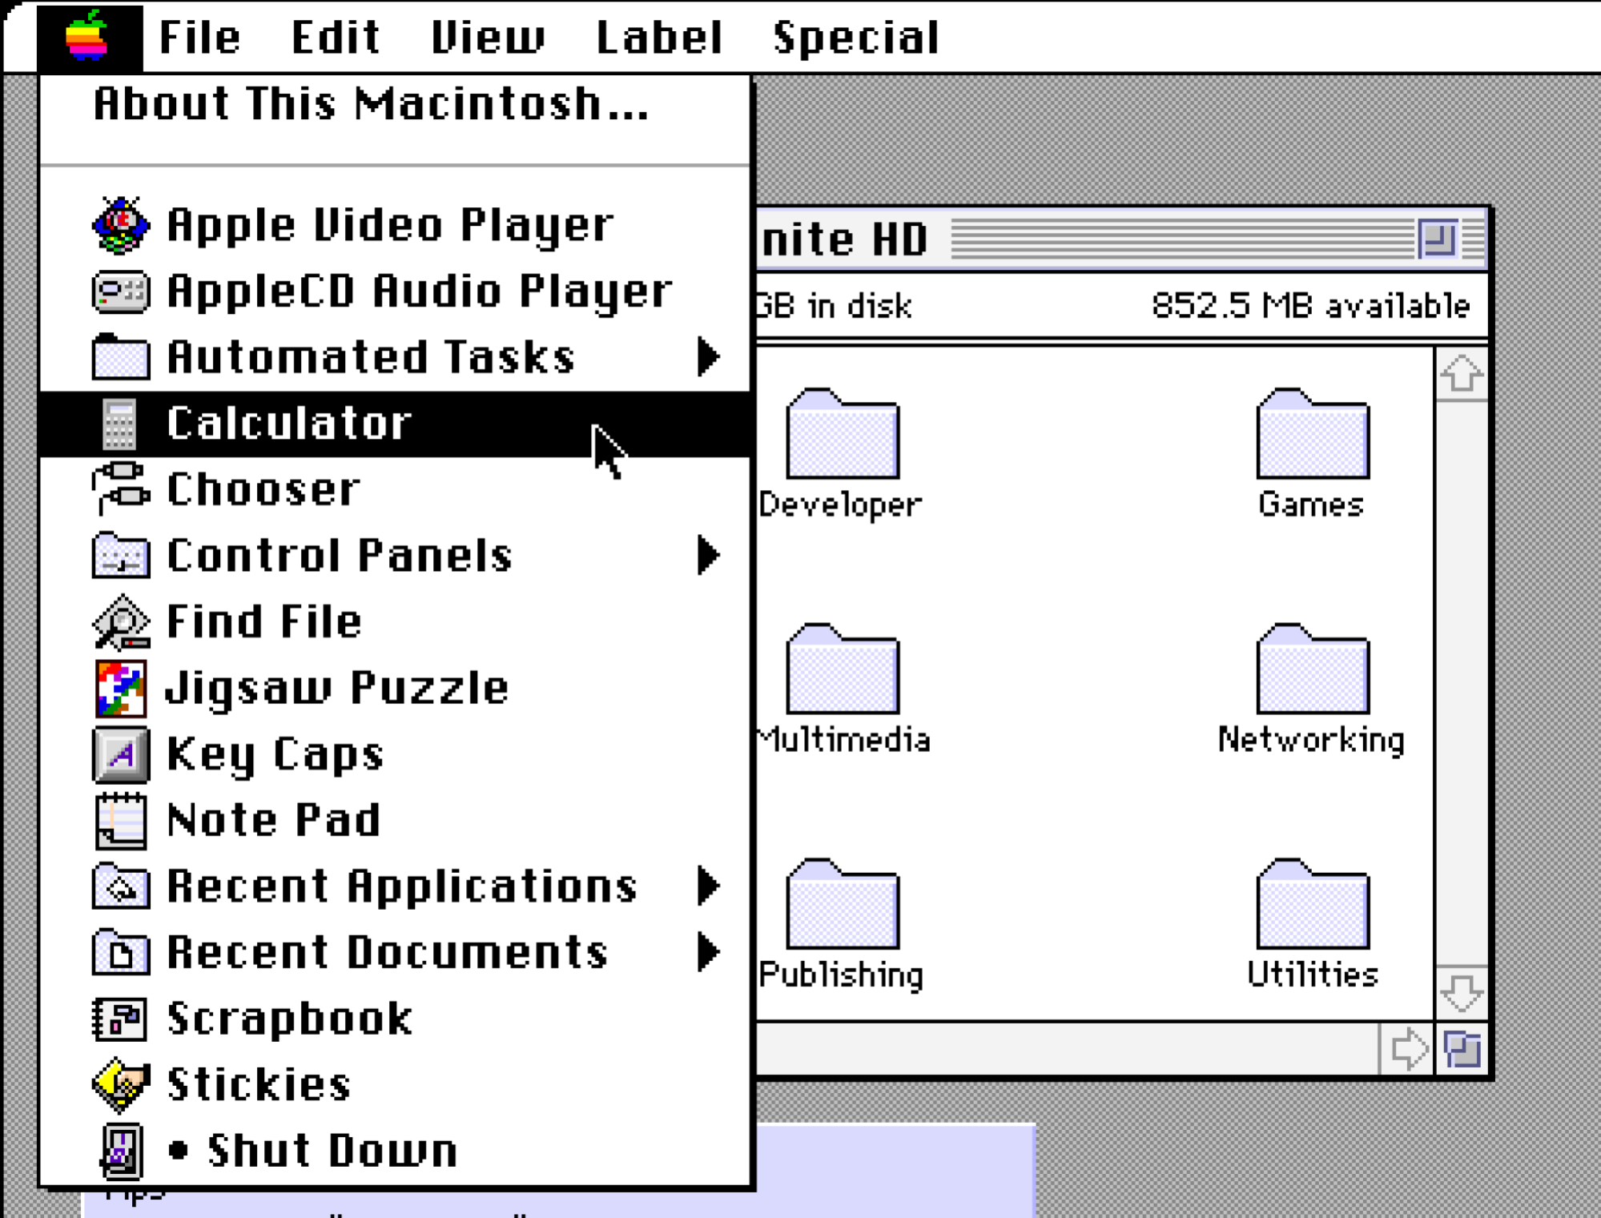Expand the Control Panels submenu arrow
Viewport: 1601px width, 1218px height.
[x=708, y=555]
